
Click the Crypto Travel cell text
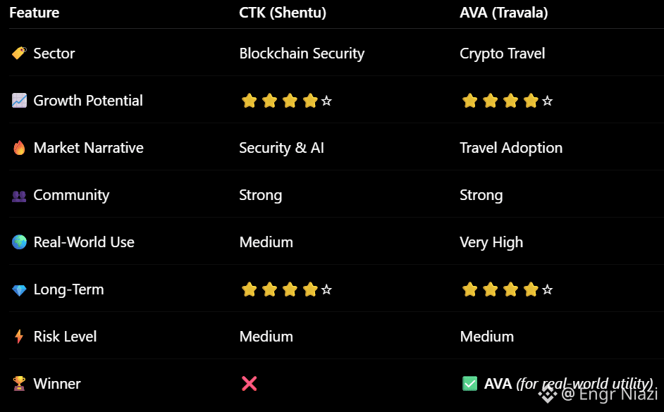click(x=503, y=54)
